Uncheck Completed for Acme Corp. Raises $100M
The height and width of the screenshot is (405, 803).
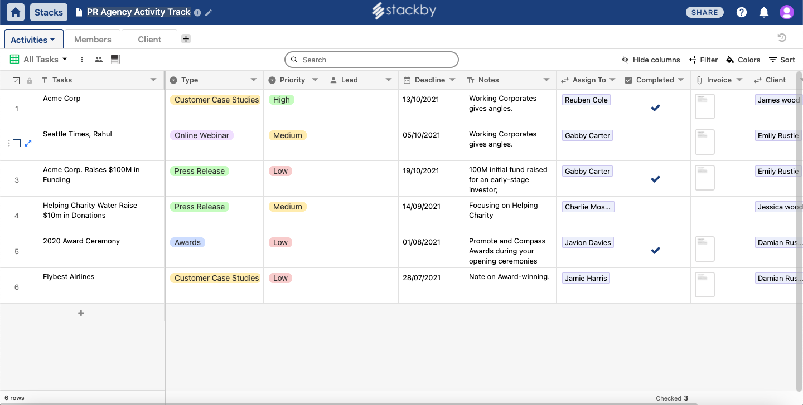pos(655,179)
